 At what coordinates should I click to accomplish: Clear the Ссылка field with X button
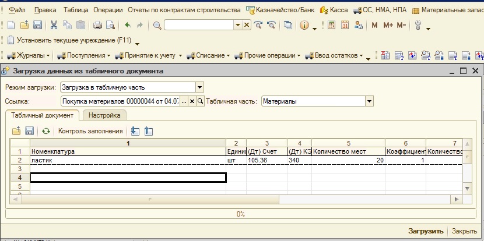click(x=192, y=101)
